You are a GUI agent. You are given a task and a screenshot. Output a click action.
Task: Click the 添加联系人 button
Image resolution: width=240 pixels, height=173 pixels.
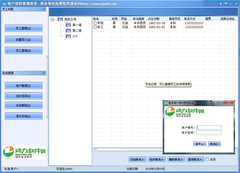pos(137,159)
